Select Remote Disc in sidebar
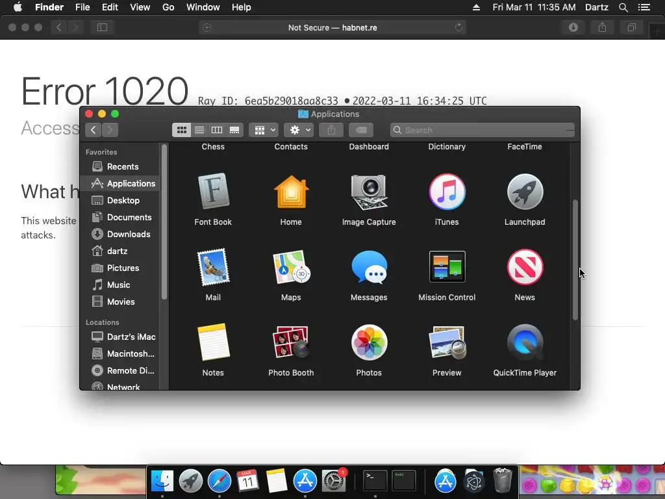 point(119,370)
